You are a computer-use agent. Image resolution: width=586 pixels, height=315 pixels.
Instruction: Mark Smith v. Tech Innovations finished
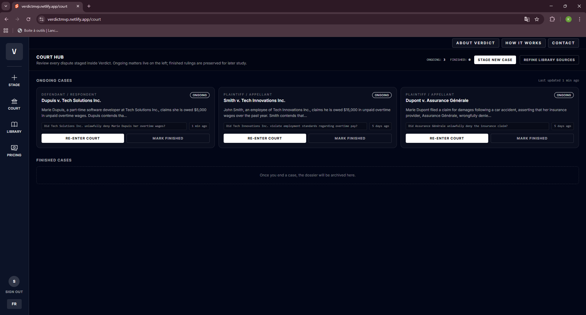[x=350, y=138]
